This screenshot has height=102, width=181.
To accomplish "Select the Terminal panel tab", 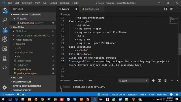I will pos(79,80).
